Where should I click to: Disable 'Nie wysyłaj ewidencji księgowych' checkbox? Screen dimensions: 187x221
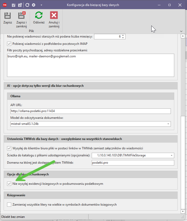(9, 184)
